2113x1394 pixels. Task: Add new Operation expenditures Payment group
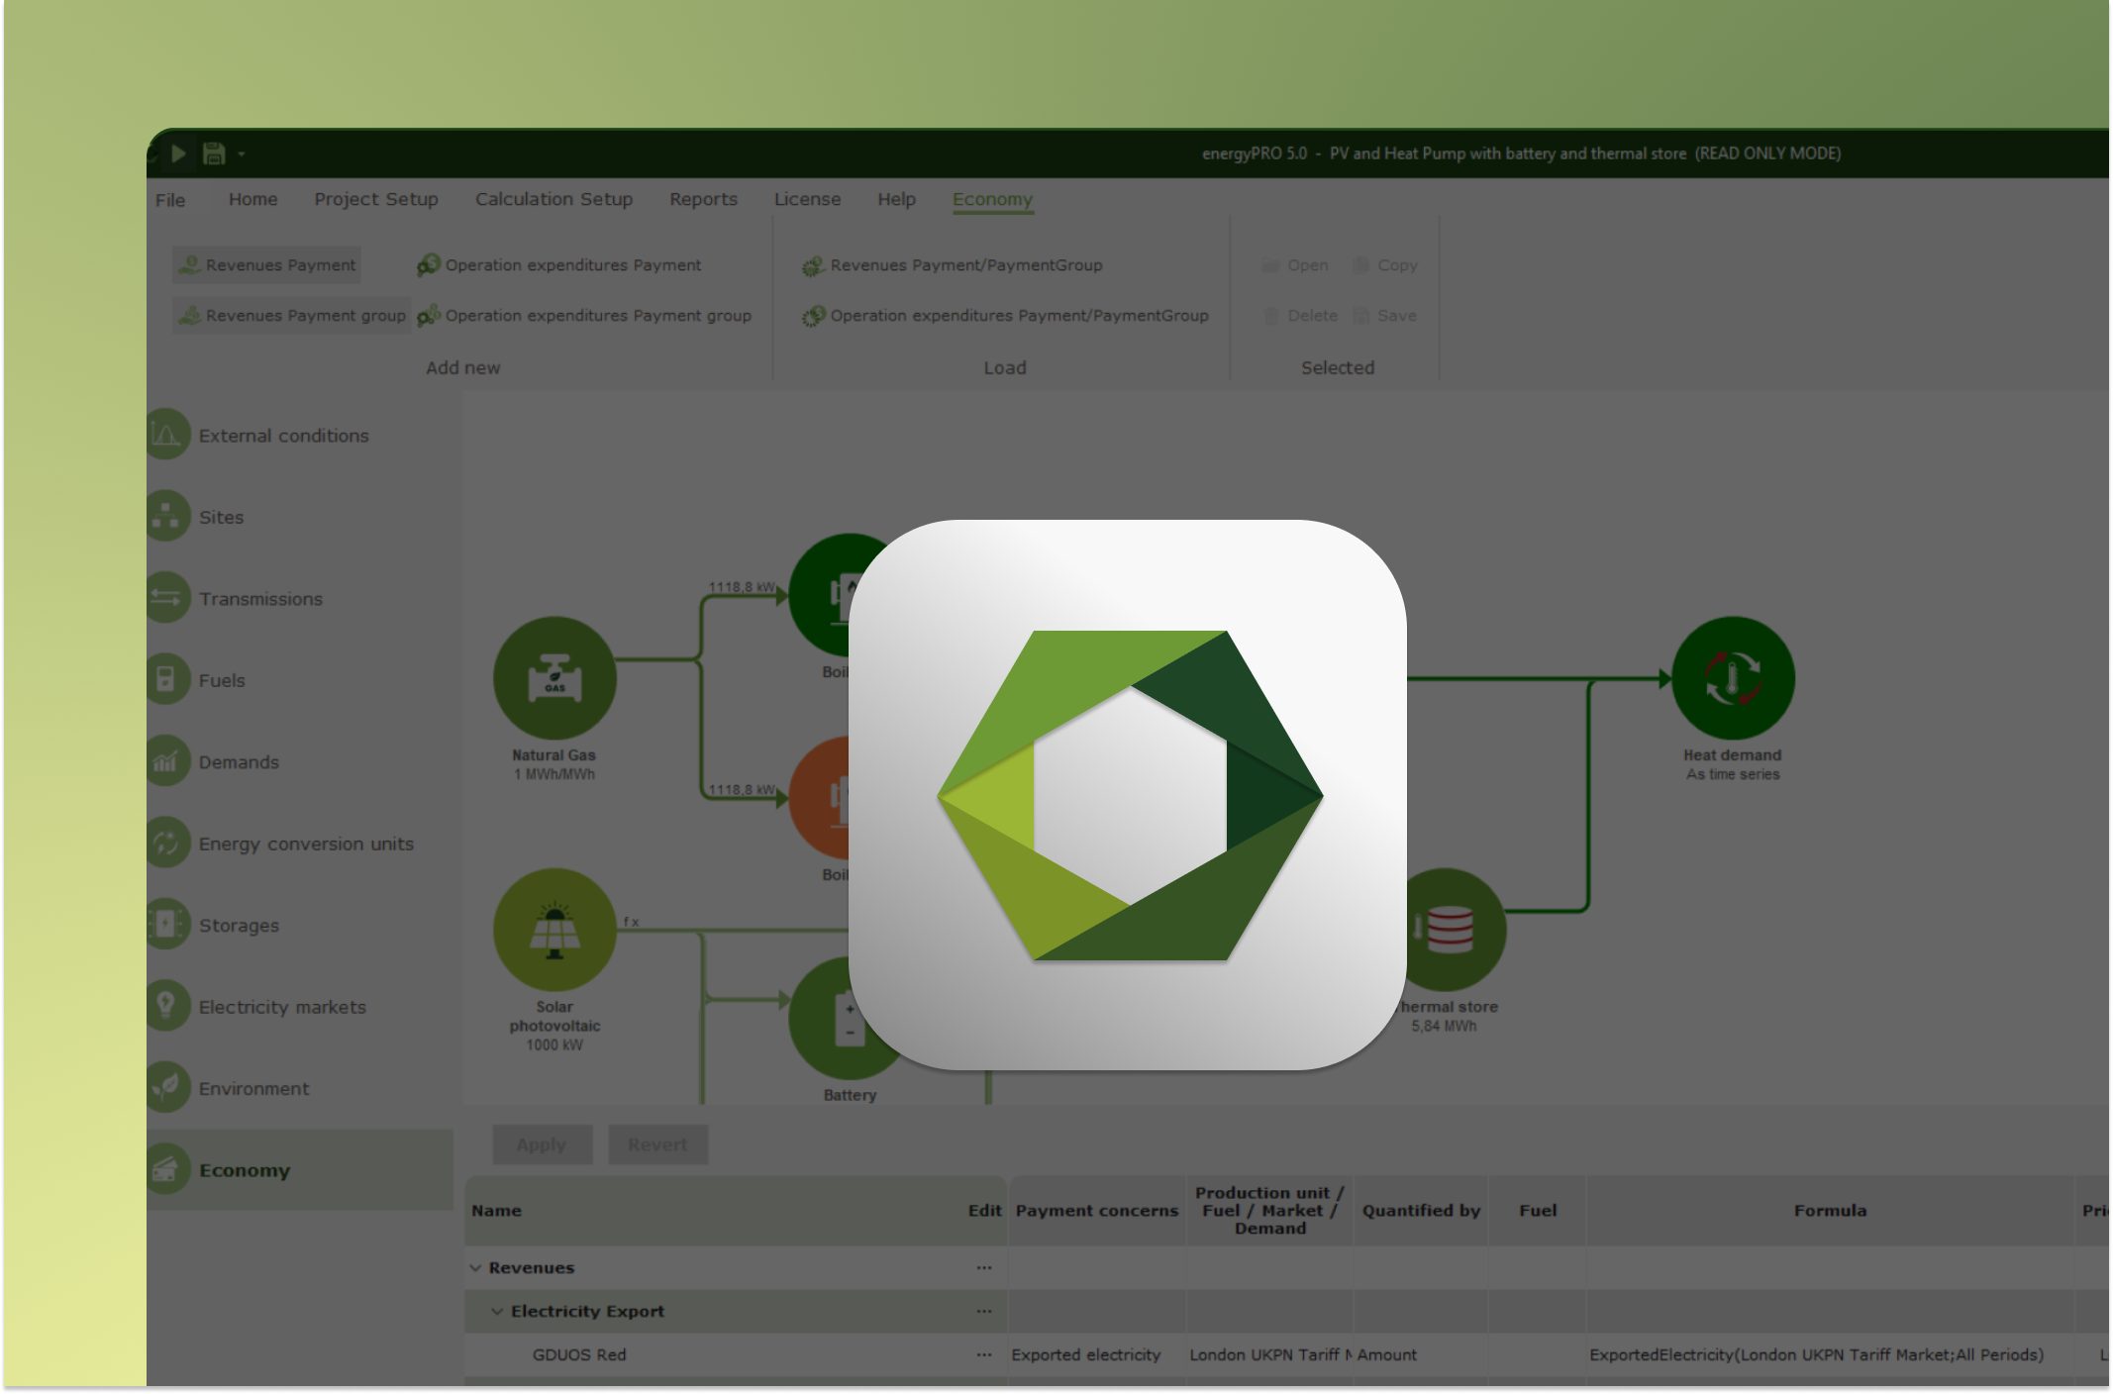[x=584, y=316]
